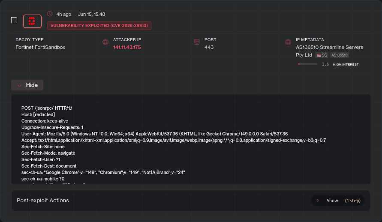This screenshot has width=382, height=222.
Task: Expand Post-exploit Actions with Show
Action: coord(338,201)
